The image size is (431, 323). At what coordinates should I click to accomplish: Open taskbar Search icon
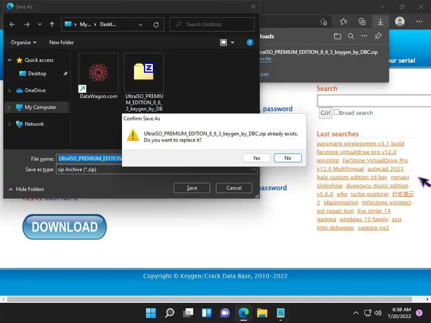(169, 313)
